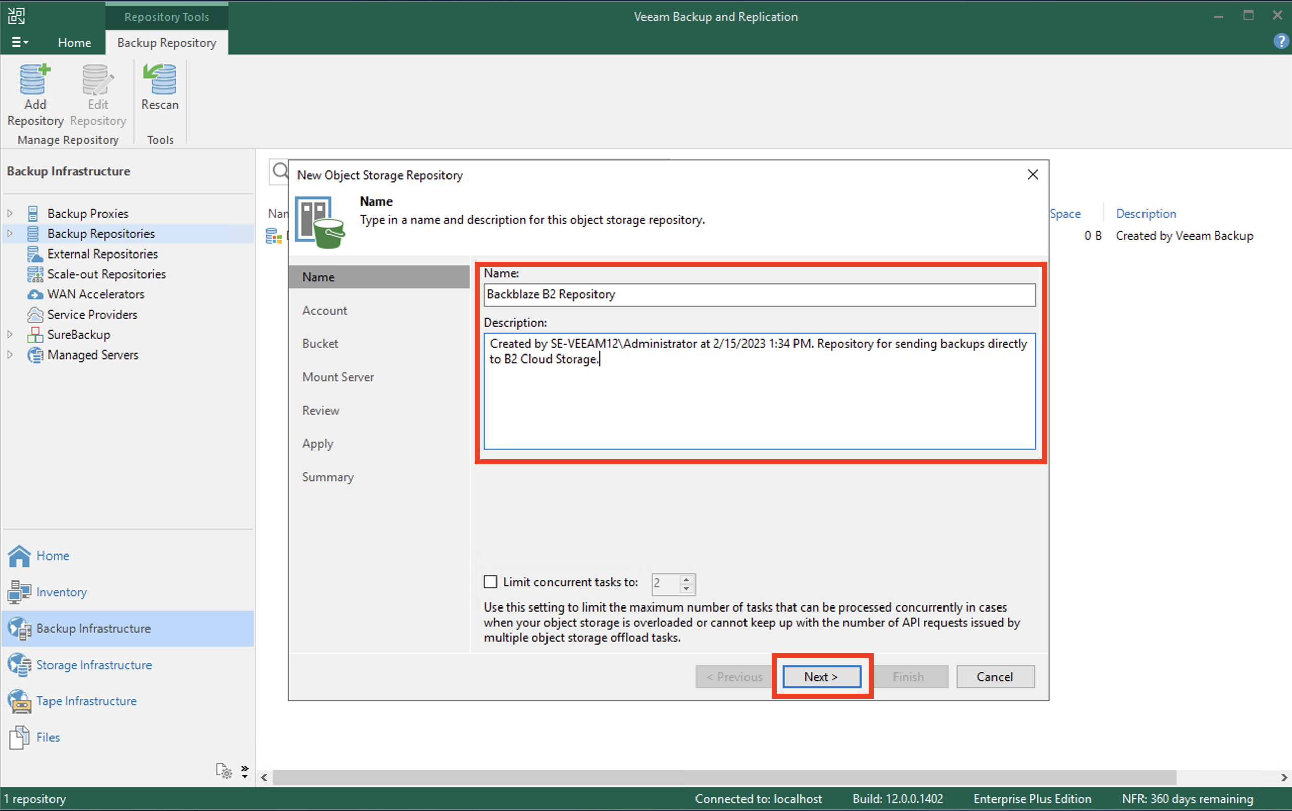This screenshot has width=1292, height=811.
Task: Click into the Description text box
Action: coord(760,391)
